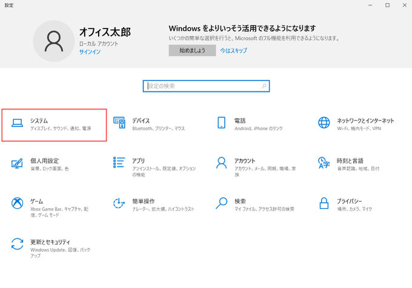Focus the 設定の検索 search field
This screenshot has height=288, width=412.
(206, 86)
